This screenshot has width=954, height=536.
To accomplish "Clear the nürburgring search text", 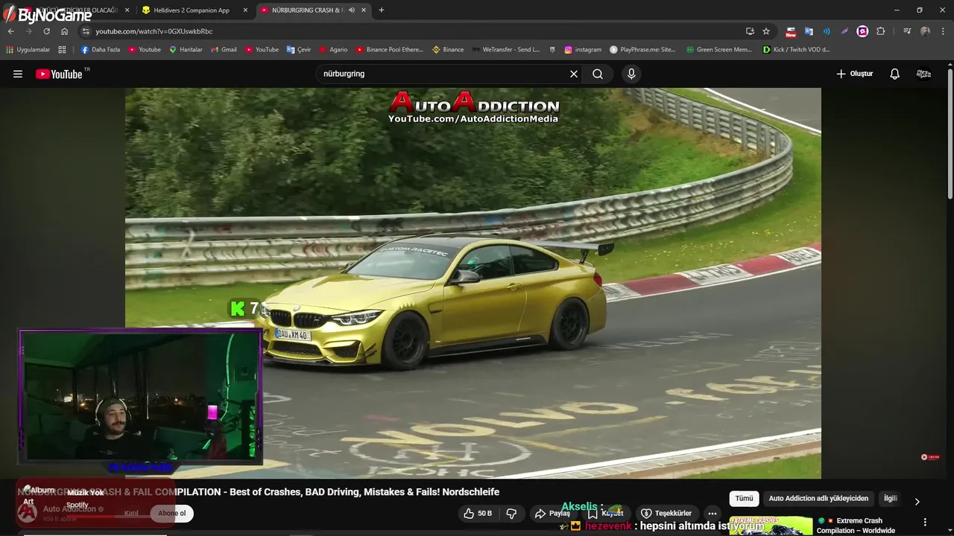I will point(574,74).
